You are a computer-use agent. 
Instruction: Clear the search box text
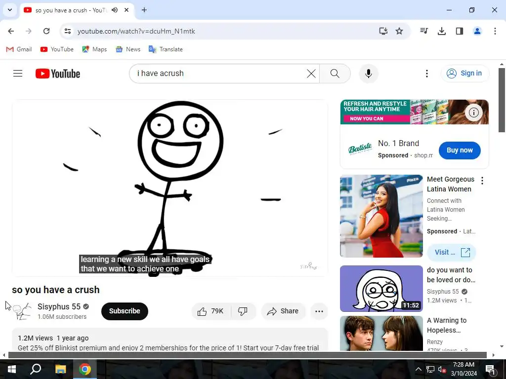[311, 74]
